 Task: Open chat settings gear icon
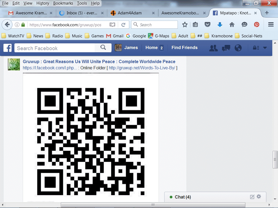[259, 197]
